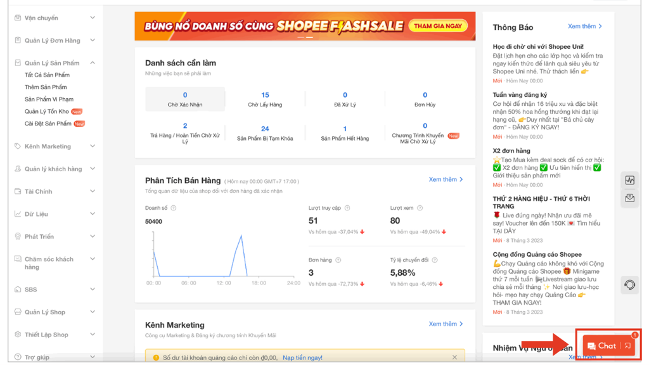Open the Chờ Lấy Hàng count of 15

tap(265, 95)
